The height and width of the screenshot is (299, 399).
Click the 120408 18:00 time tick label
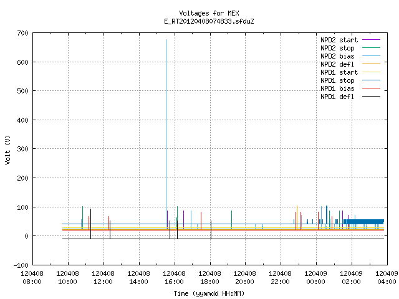pos(209,278)
